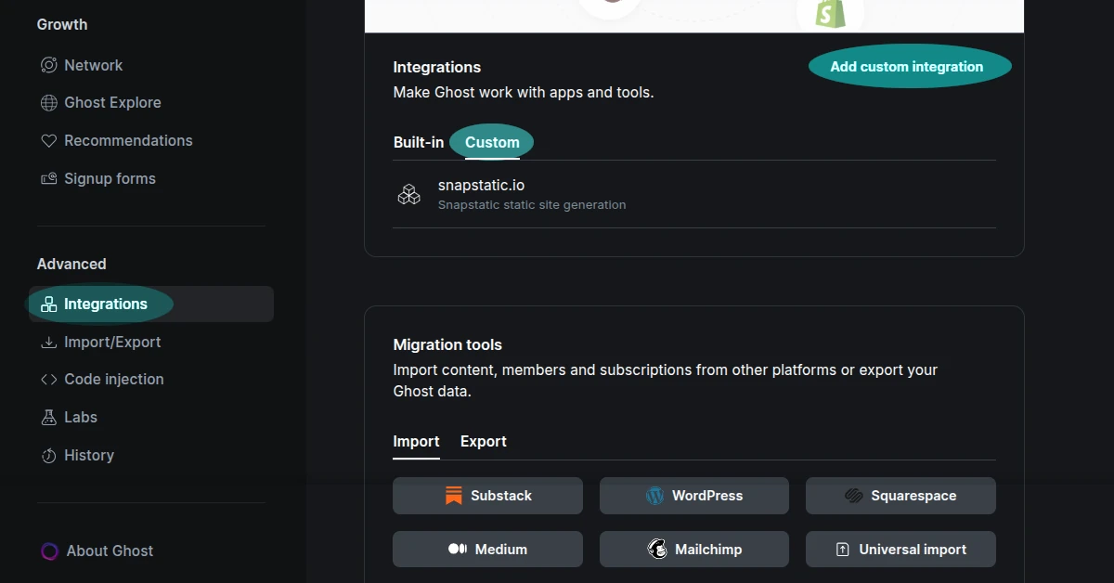Click the Integrations sidebar icon

[48, 304]
